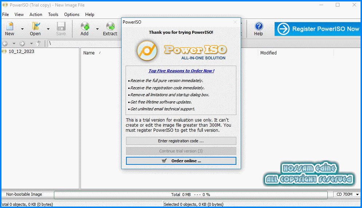Open the File menu

[x=5, y=15]
